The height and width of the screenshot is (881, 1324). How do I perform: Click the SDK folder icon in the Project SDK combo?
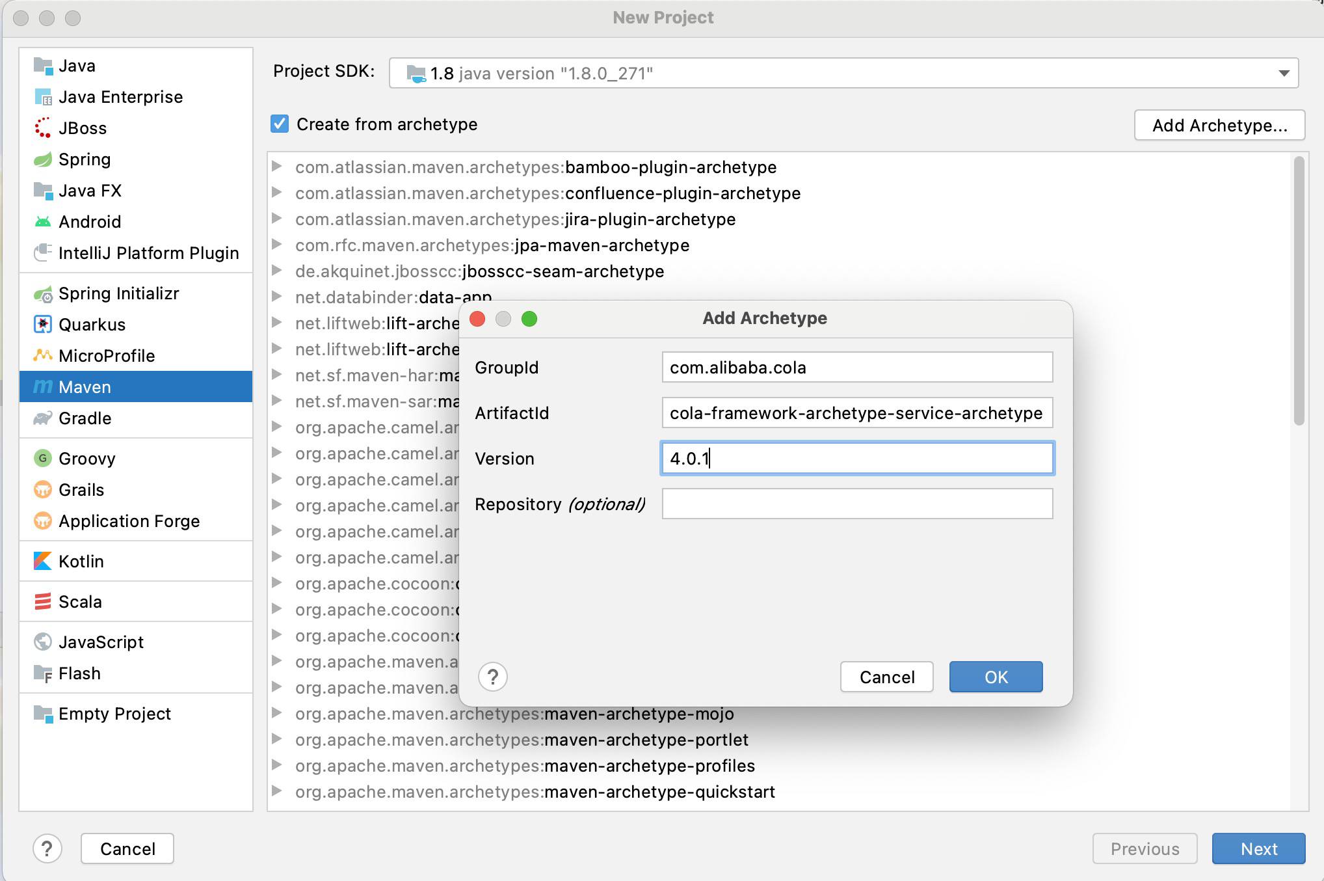416,74
